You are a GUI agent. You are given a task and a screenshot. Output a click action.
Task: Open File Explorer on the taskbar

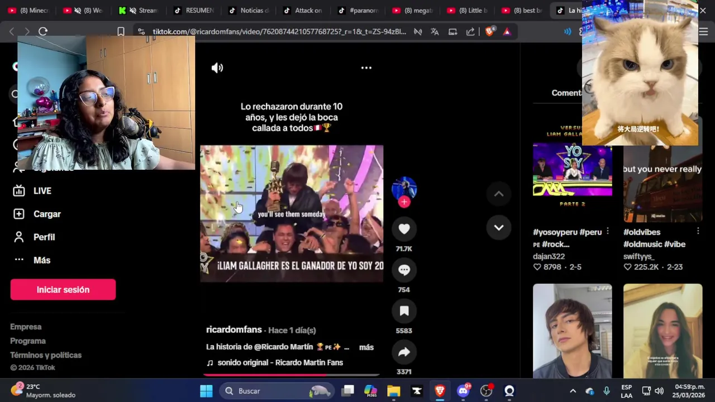click(x=394, y=391)
